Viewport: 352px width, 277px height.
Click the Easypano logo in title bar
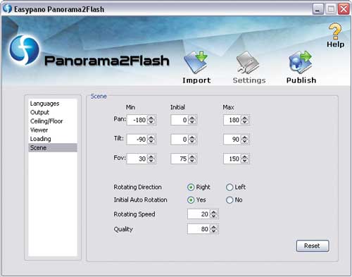coord(7,8)
